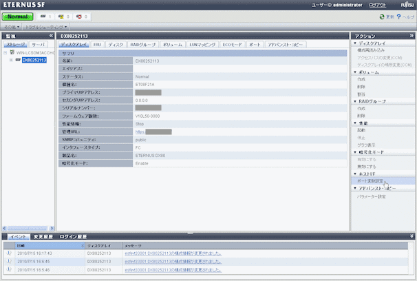Open the アドバンスト・コピー tab
The width and height of the screenshot is (417, 281).
pyautogui.click(x=286, y=45)
